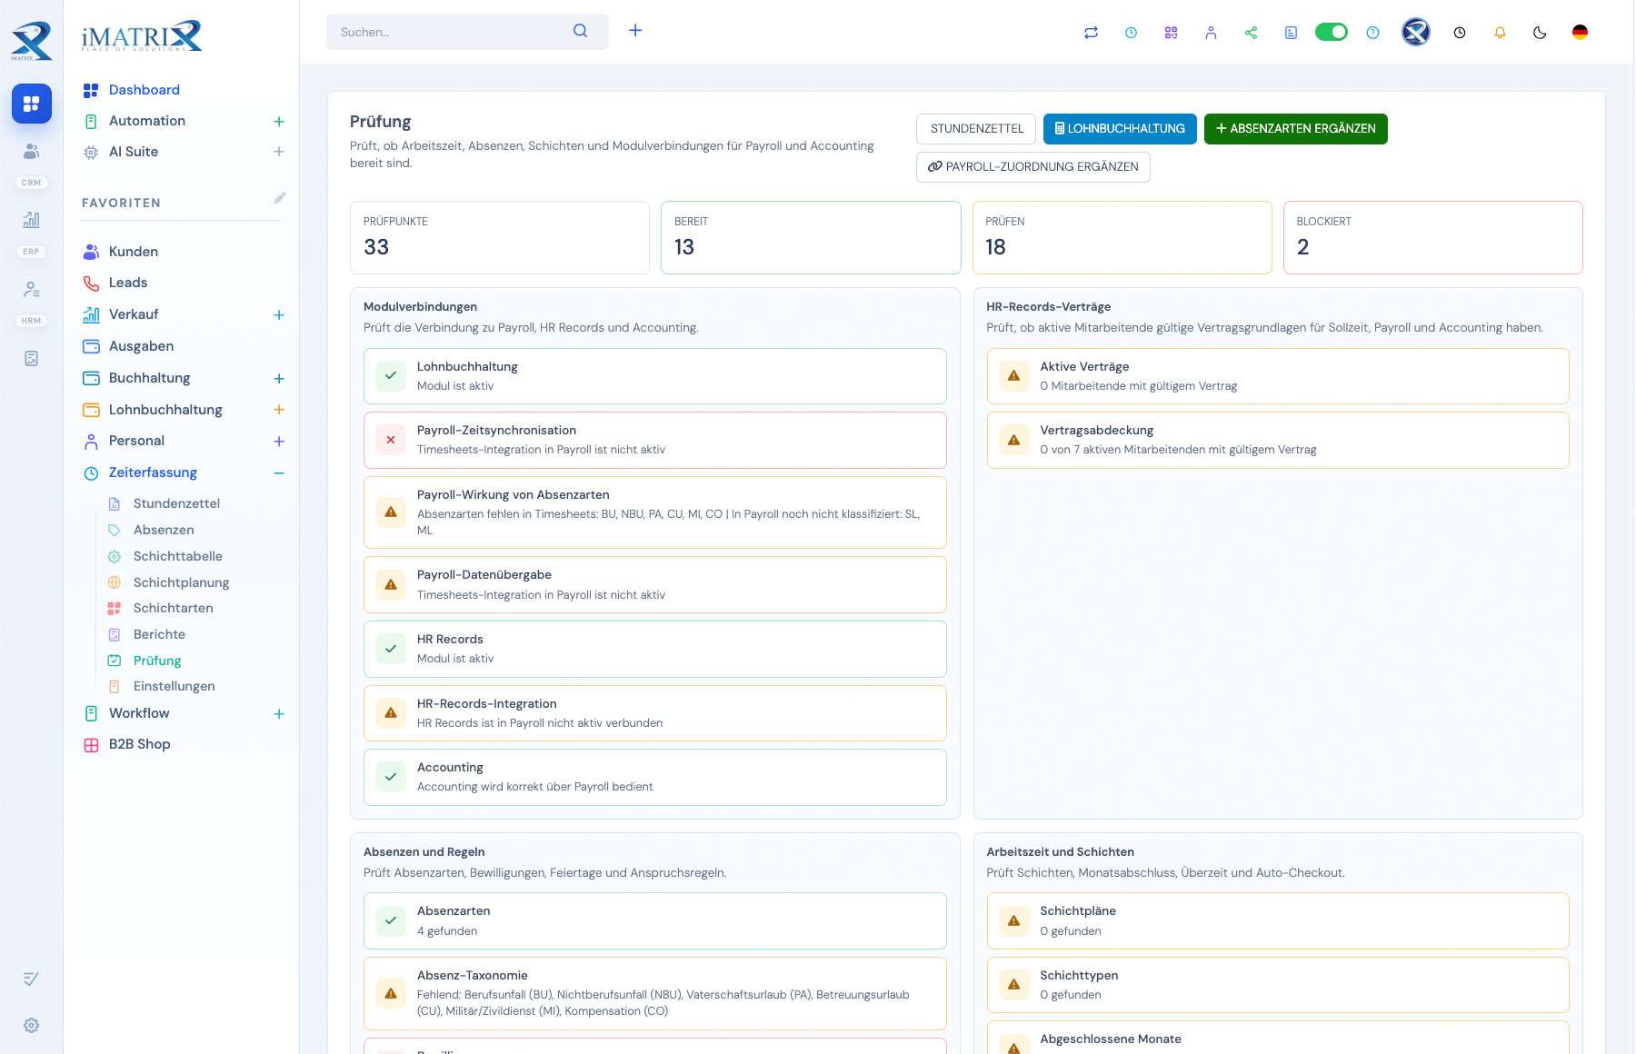Click the purple person icon in top bar

tap(1211, 33)
